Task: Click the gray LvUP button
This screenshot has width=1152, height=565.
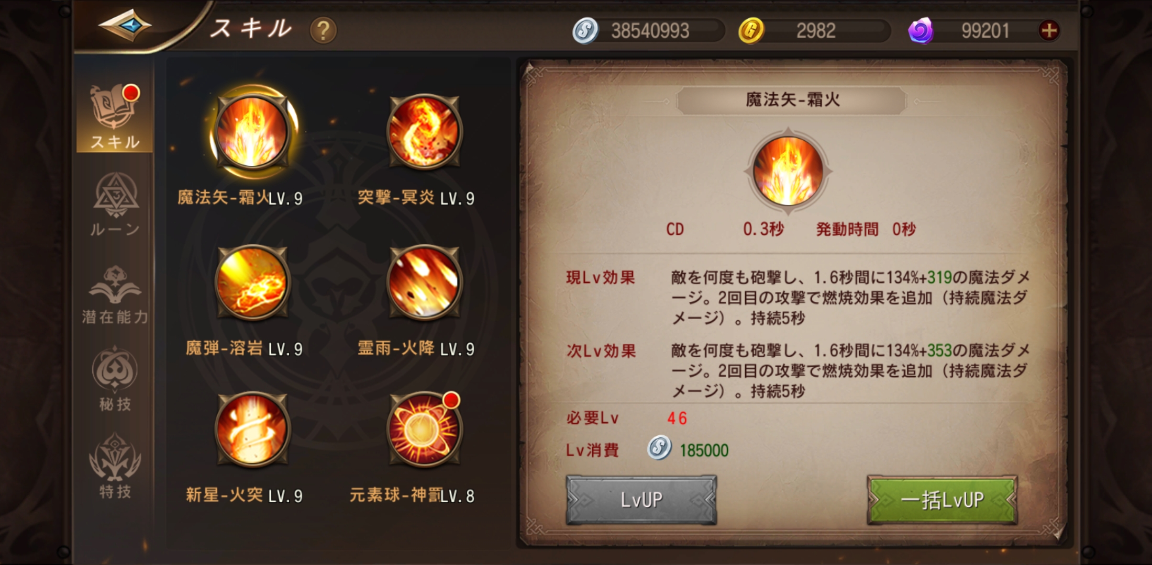Action: 641,500
